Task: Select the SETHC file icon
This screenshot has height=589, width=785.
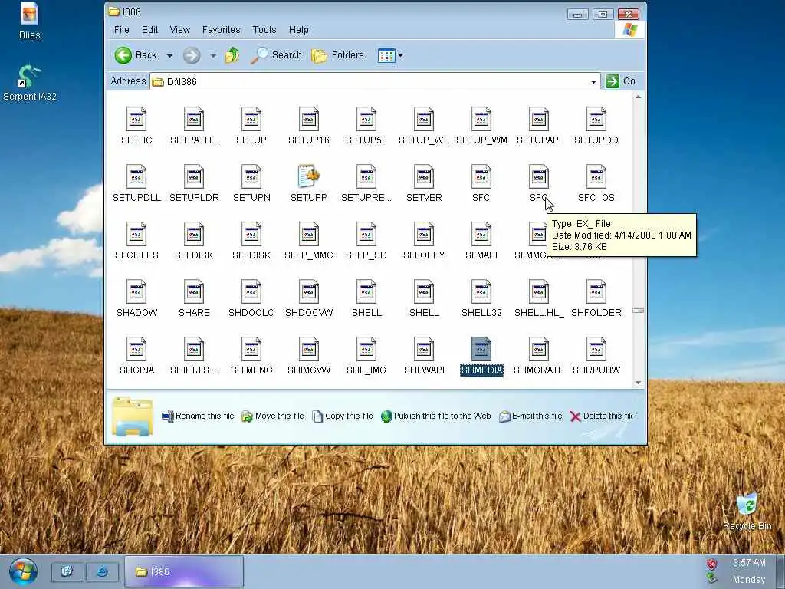Action: pyautogui.click(x=136, y=119)
